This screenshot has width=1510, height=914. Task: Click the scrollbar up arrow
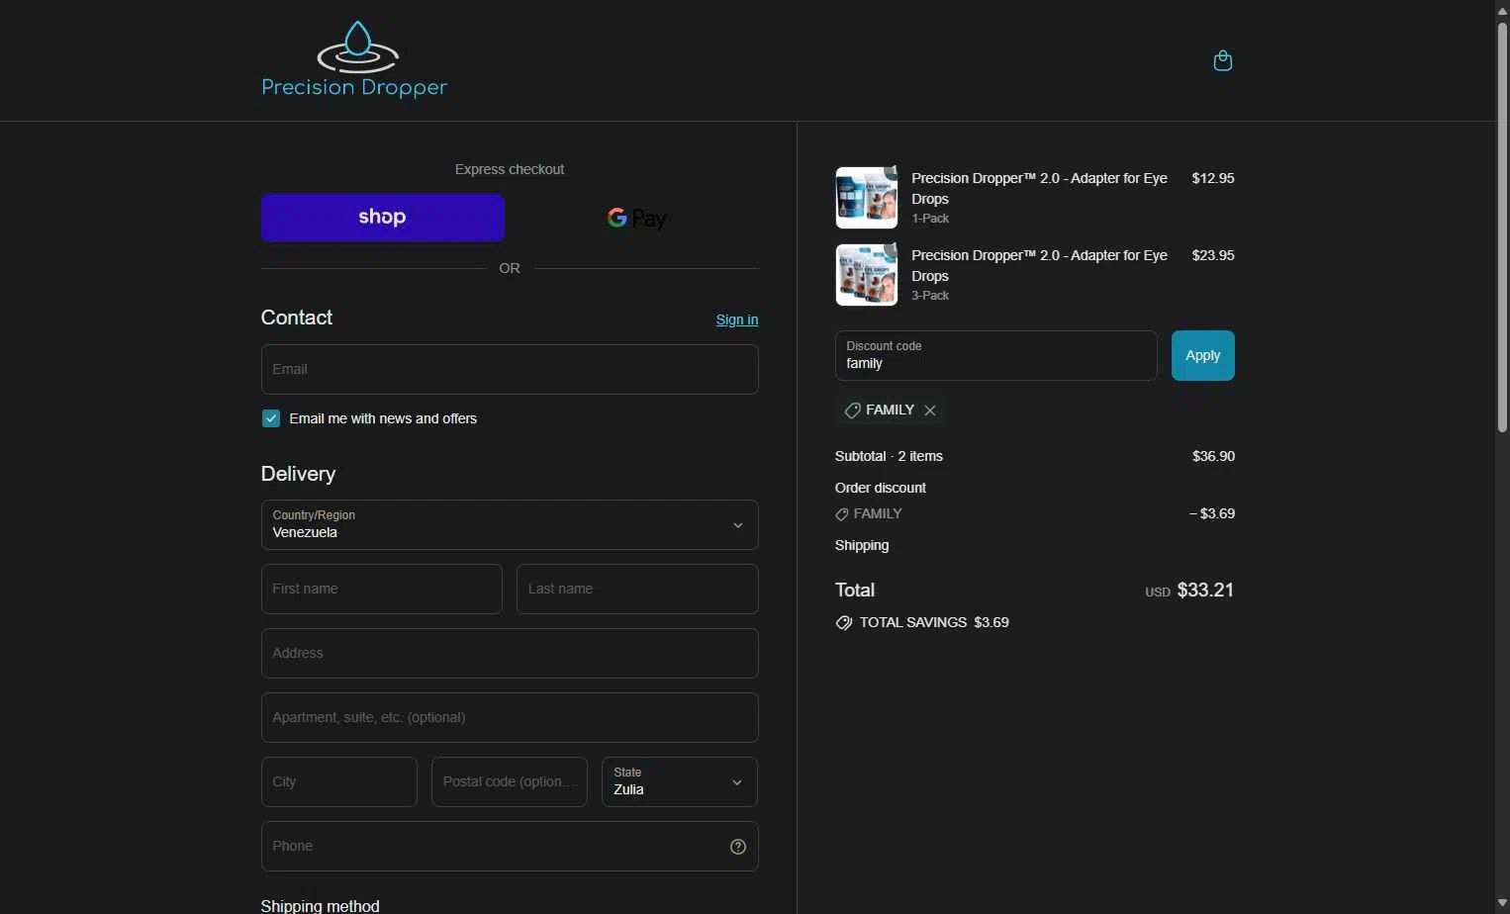pyautogui.click(x=1502, y=10)
